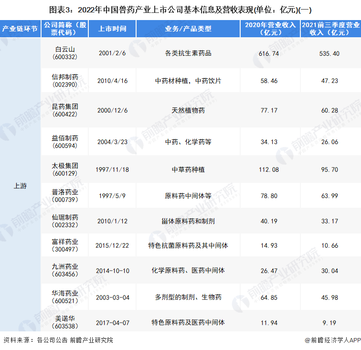Select the 2021前三季度营业收入 column header
Image resolution: width=361 pixels, height=350 pixels.
coord(330,29)
